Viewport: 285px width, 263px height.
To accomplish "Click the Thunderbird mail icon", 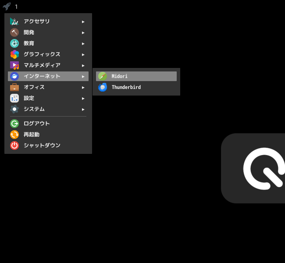I will pos(103,87).
